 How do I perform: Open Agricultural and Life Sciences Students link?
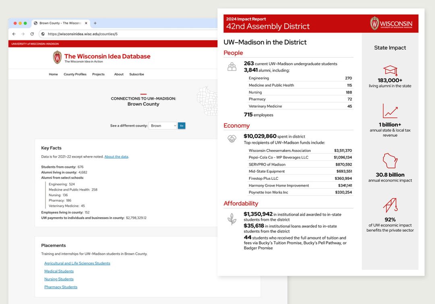point(77,263)
